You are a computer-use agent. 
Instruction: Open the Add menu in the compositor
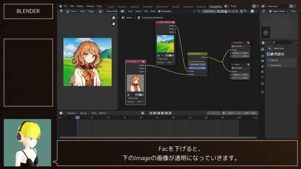[x=146, y=11]
